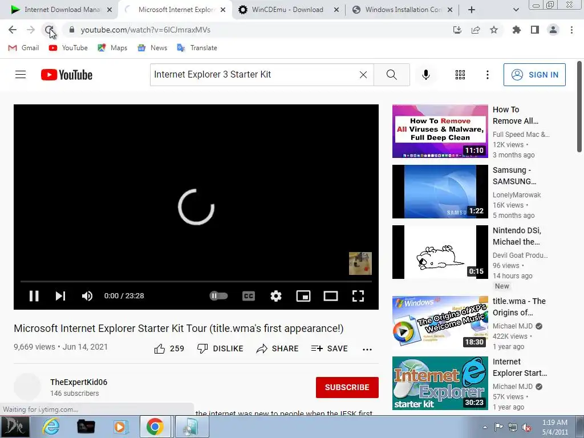Open the muted volume tray icon
The width and height of the screenshot is (584, 438).
526,427
